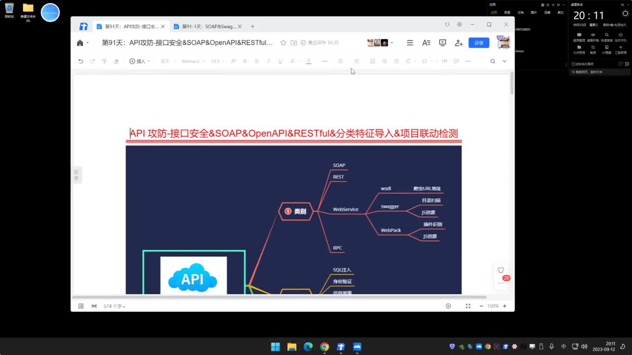Viewport: 632px width, 355px height.
Task: Open the move-to-folder icon beside the star
Action: (x=294, y=43)
